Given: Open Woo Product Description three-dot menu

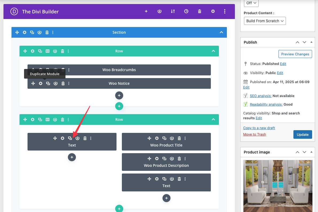Looking at the screenshot, I should pos(185,159).
